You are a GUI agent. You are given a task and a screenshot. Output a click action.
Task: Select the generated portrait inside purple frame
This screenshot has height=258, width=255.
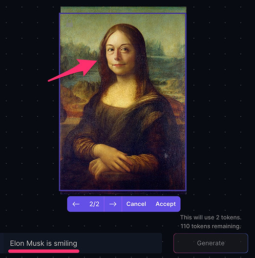click(123, 102)
